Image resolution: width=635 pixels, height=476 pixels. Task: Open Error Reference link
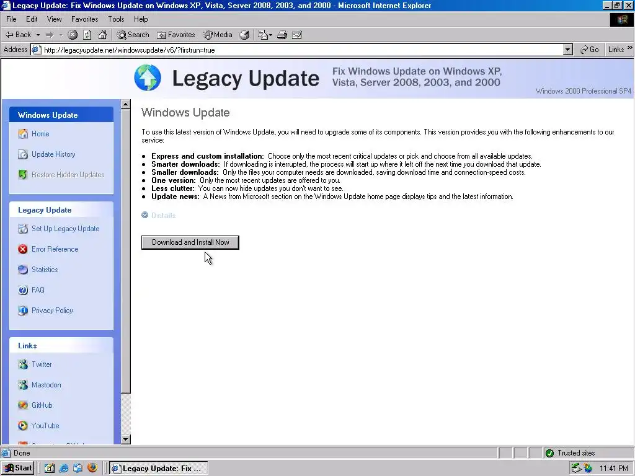coord(55,249)
